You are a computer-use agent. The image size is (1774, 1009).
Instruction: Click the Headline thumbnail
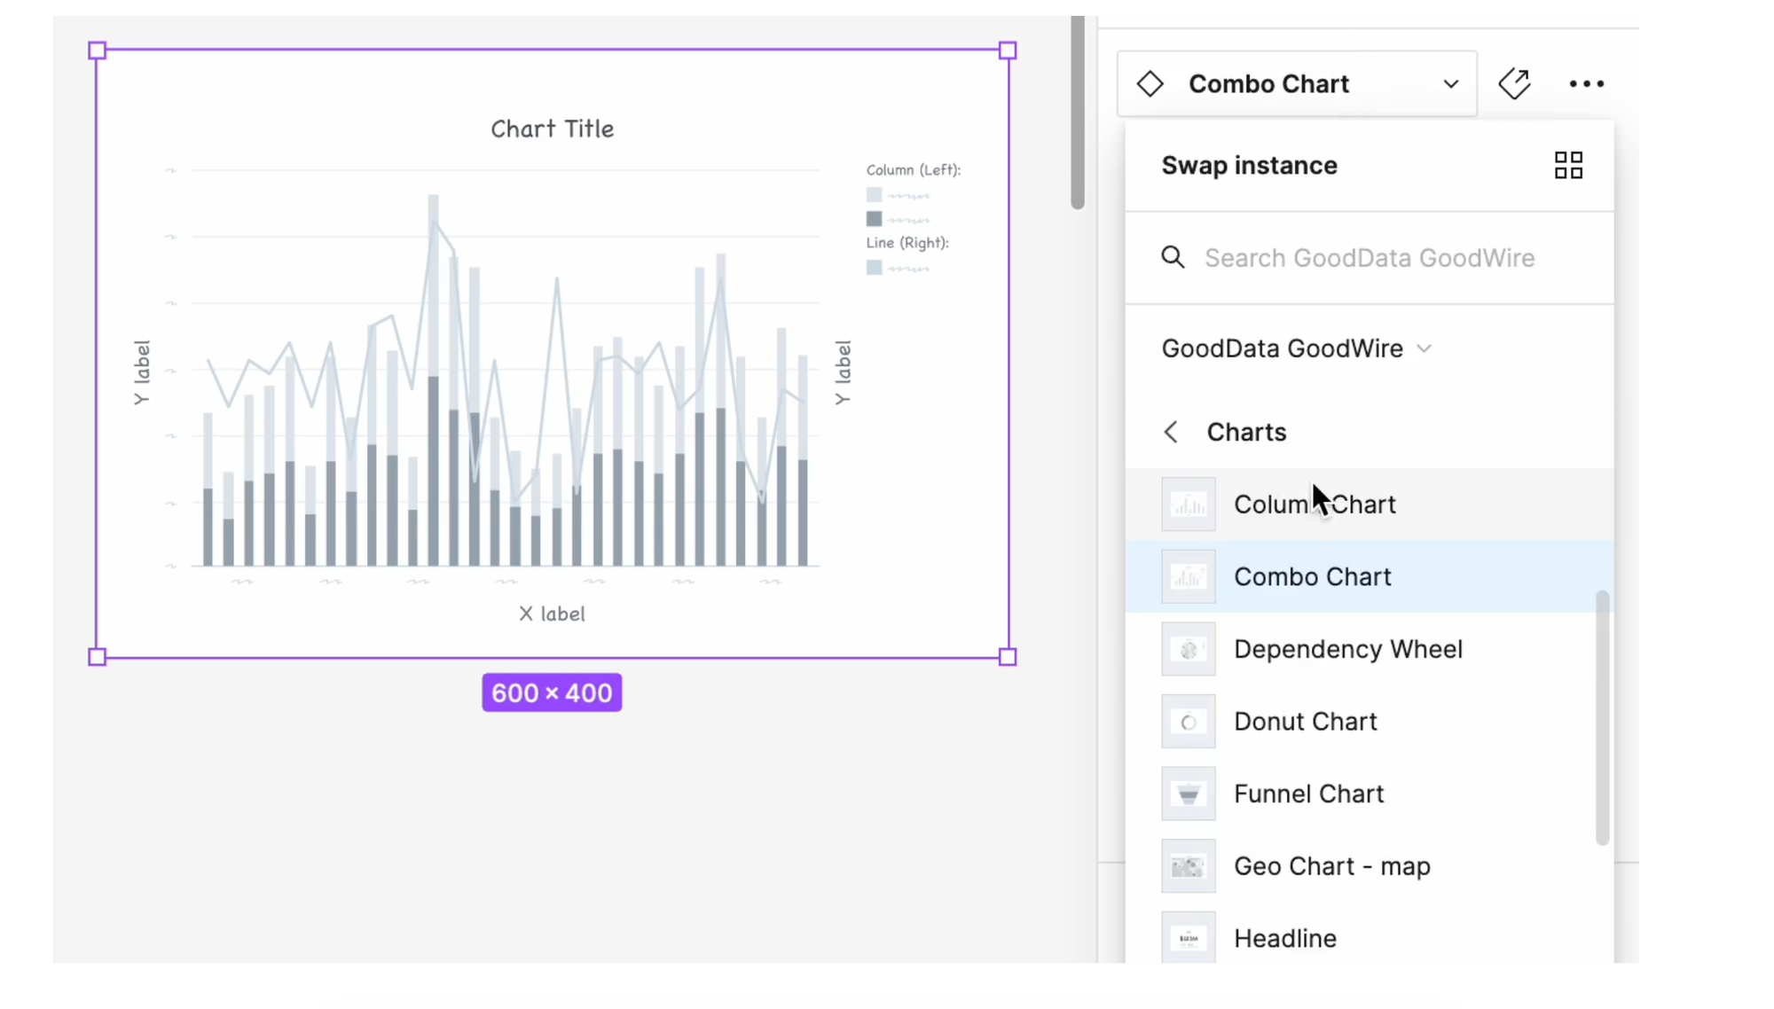pos(1189,938)
